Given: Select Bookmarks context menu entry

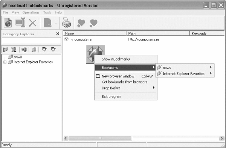Looking at the screenshot, I should (x=125, y=68).
